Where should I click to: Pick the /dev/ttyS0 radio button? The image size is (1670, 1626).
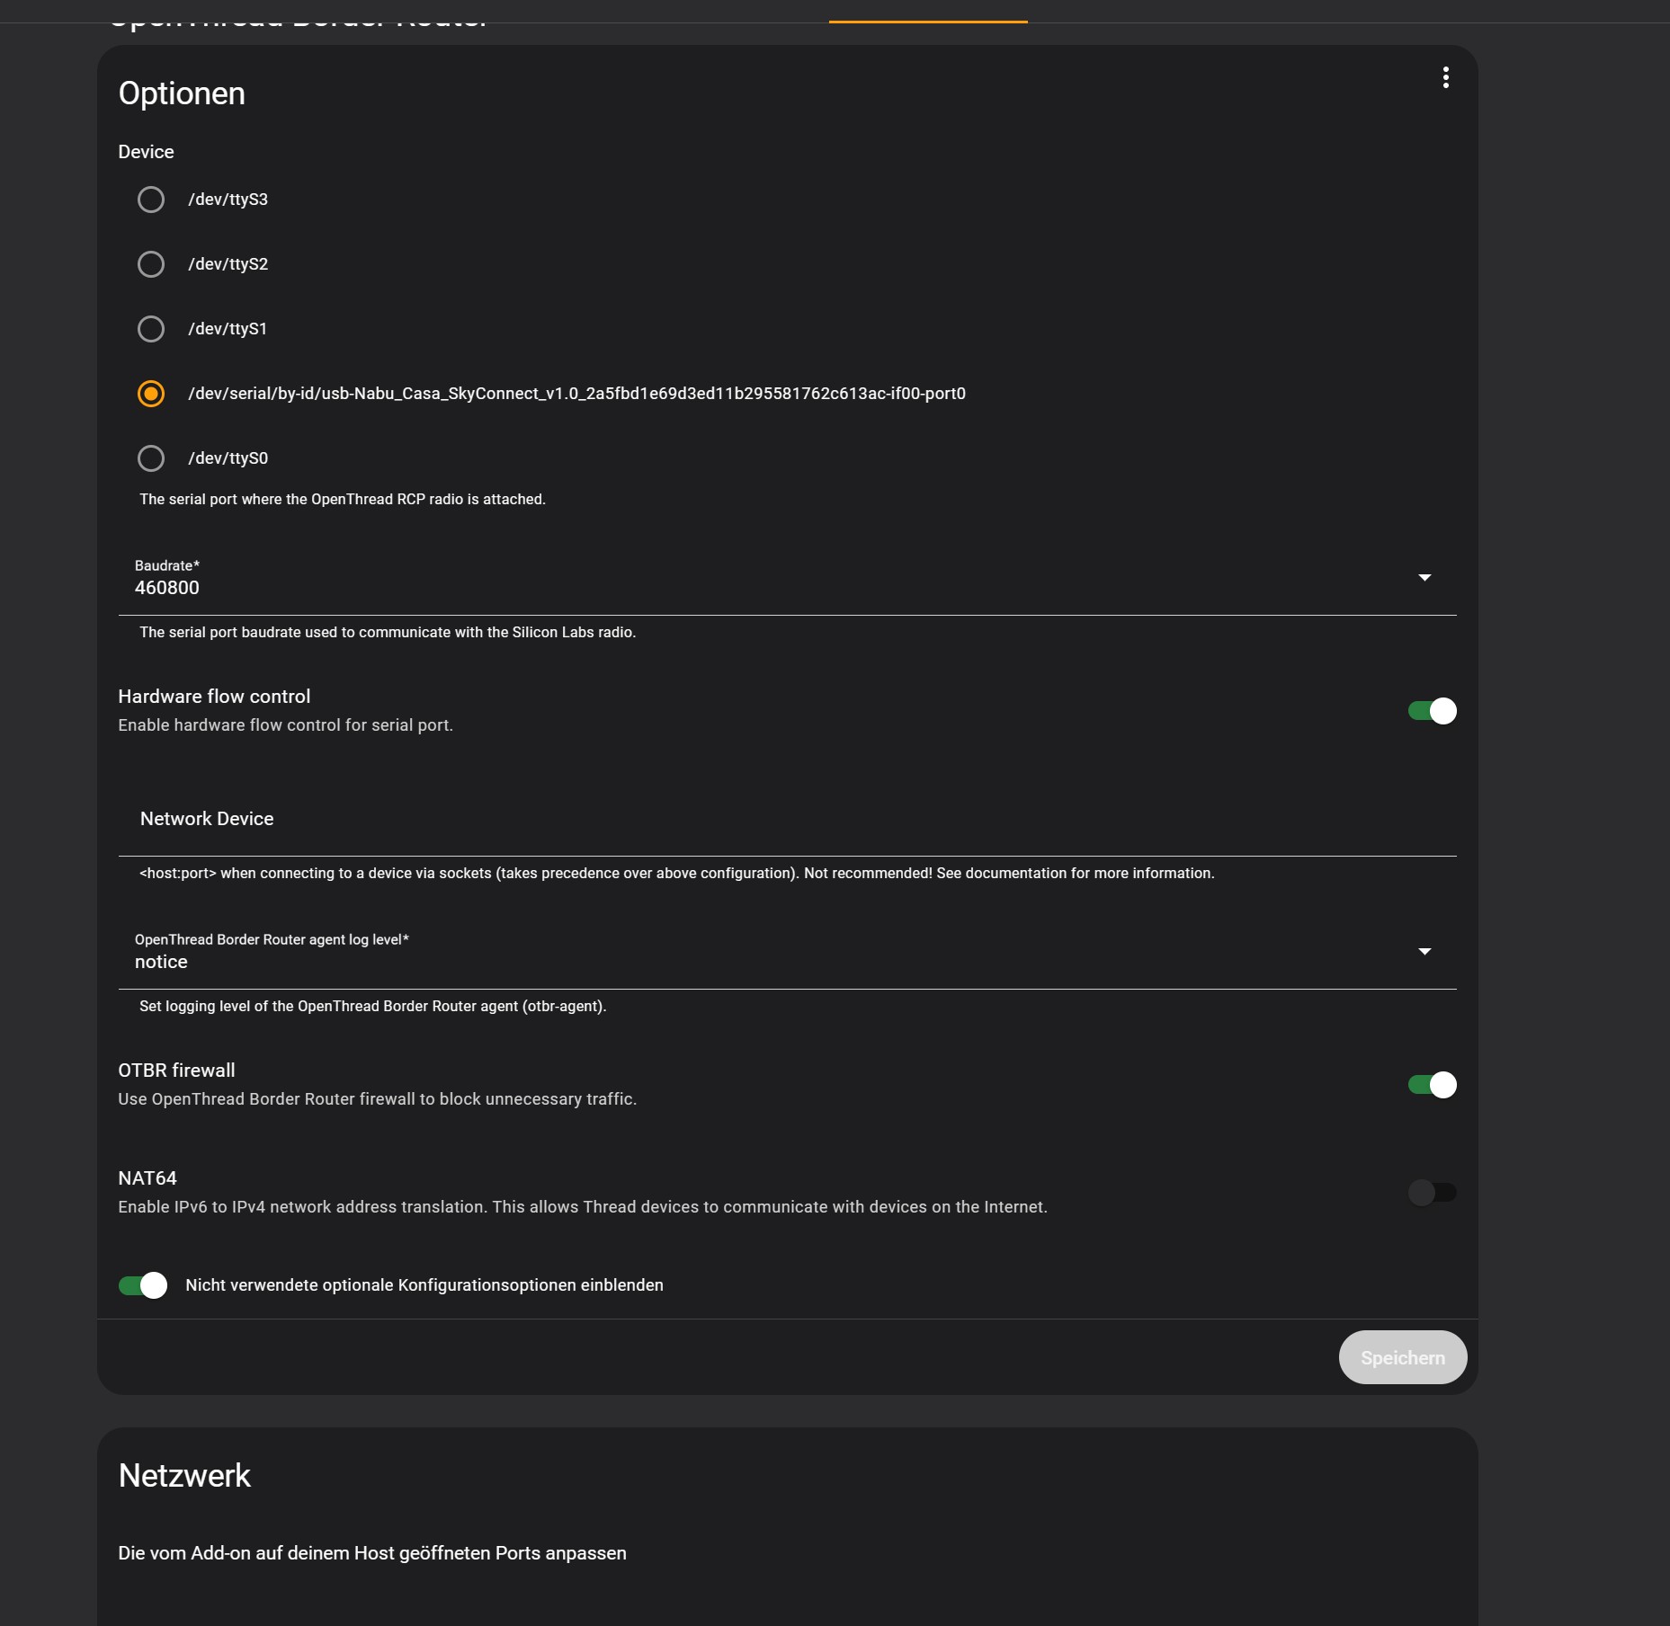click(151, 458)
